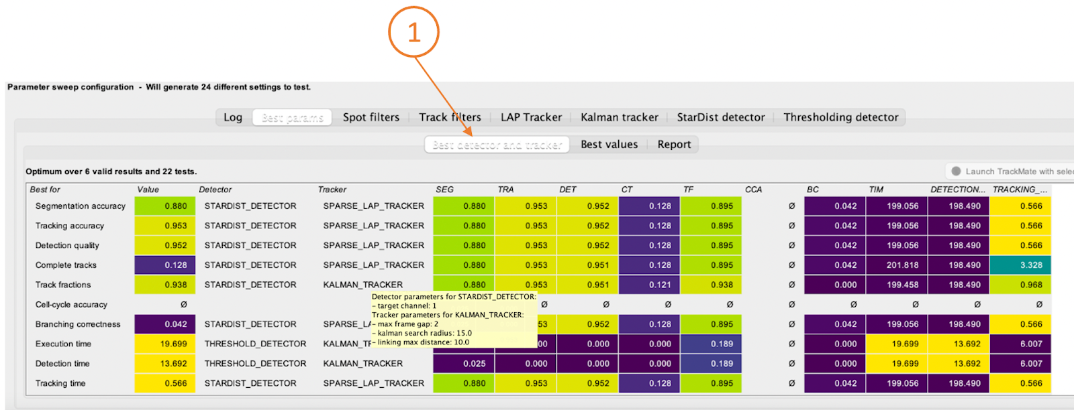Select the Complete tracks row label

(66, 265)
